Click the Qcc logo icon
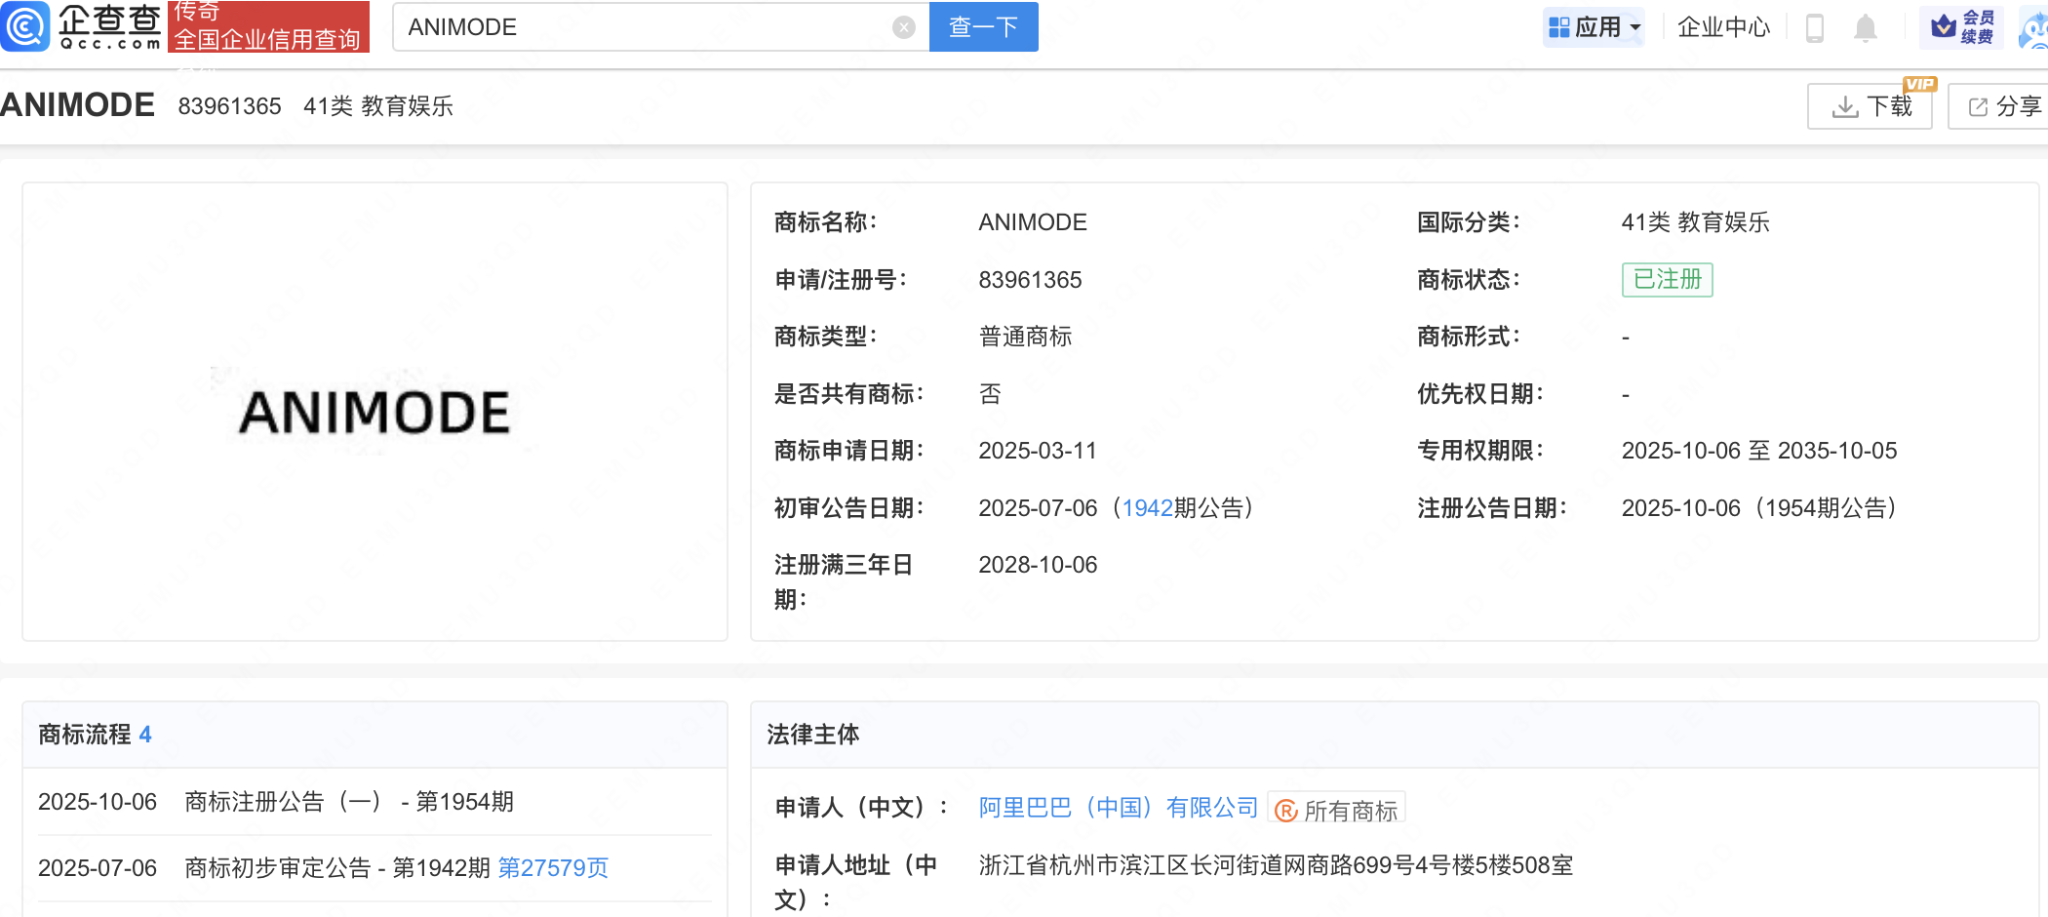The image size is (2048, 917). point(25,26)
